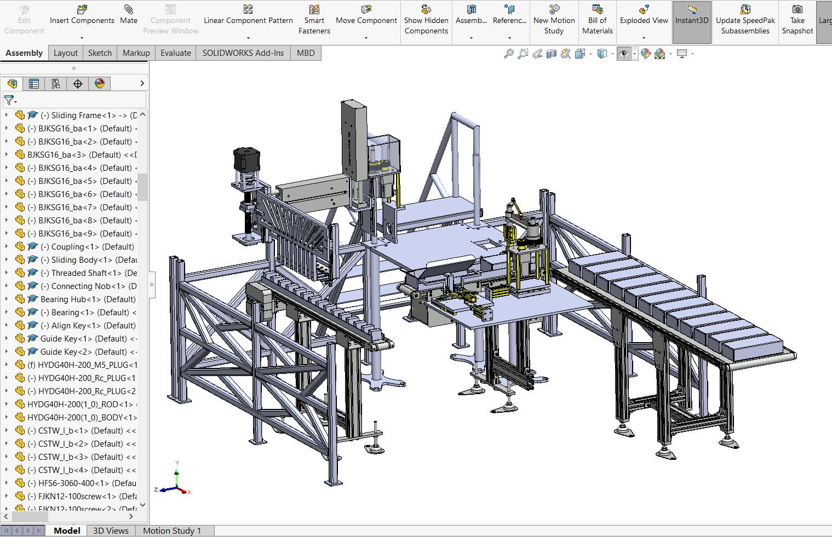
Task: Open the PropertyManager tab icon
Action: [x=34, y=84]
